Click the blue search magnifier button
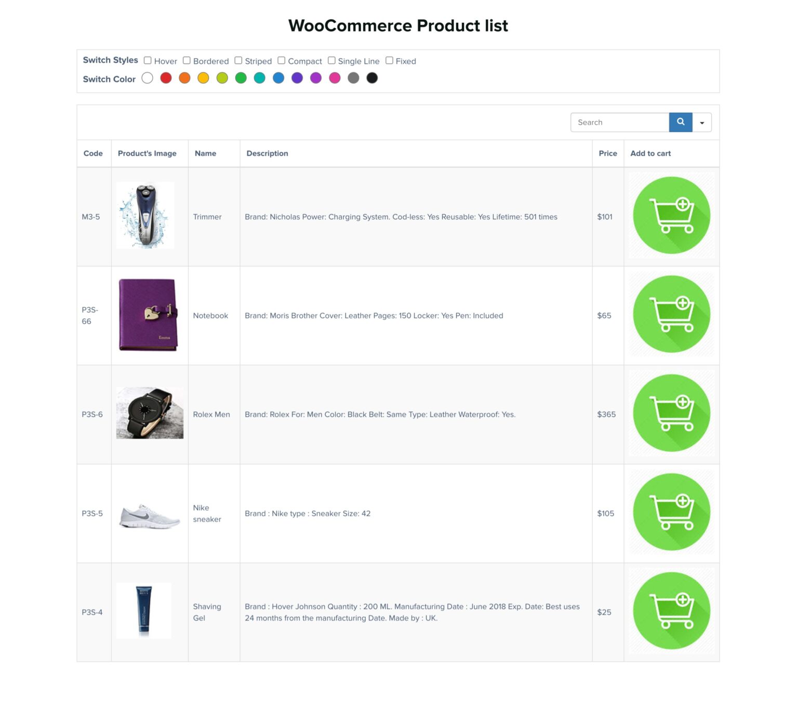798x717 pixels. [x=680, y=122]
